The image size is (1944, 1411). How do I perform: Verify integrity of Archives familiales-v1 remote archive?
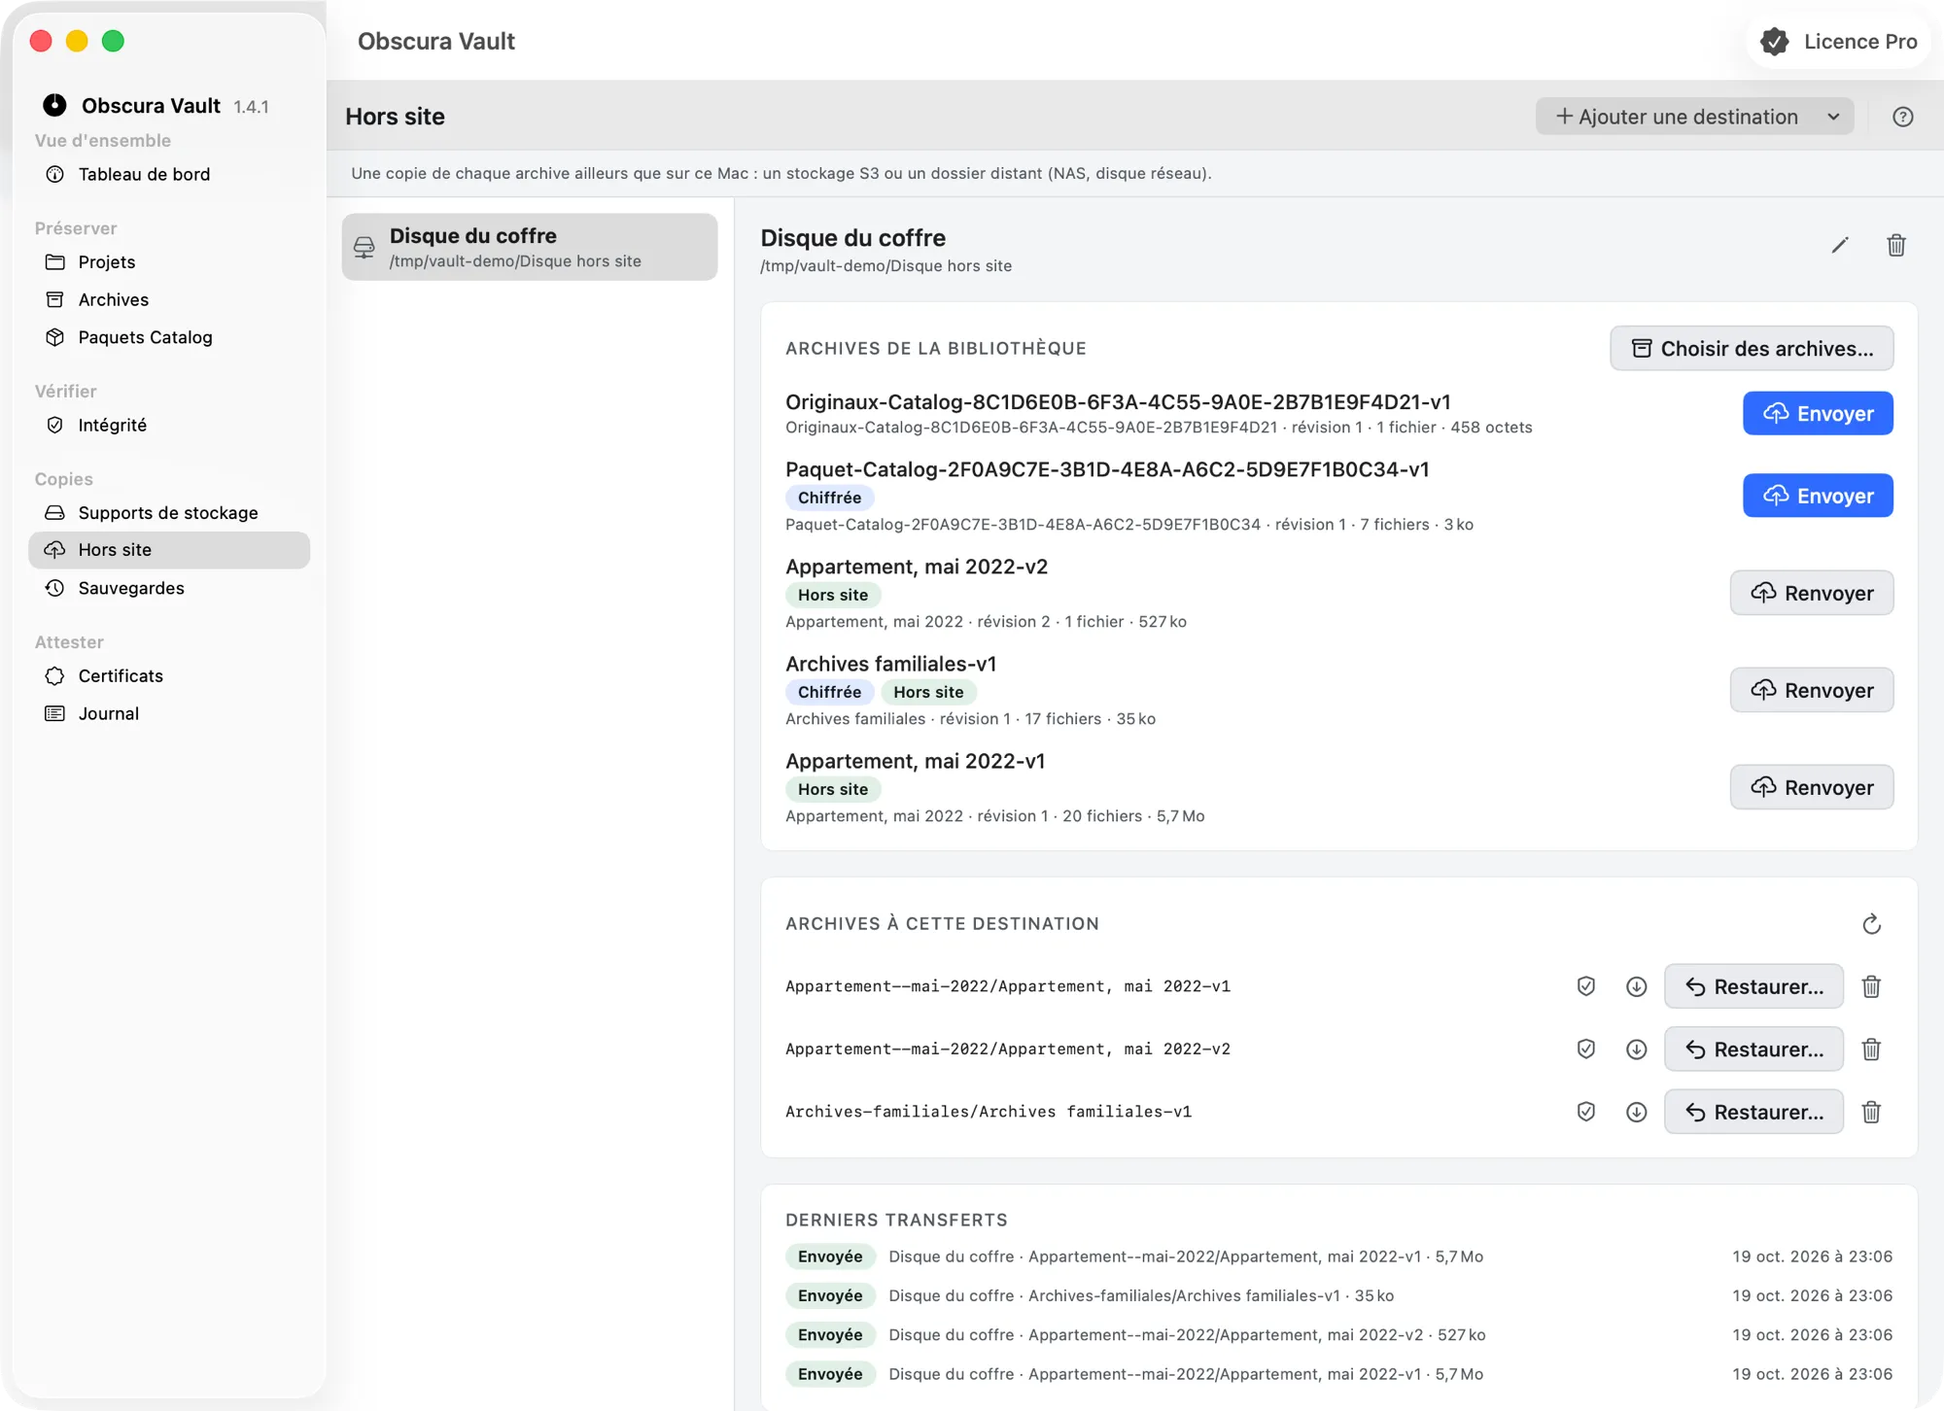coord(1585,1112)
